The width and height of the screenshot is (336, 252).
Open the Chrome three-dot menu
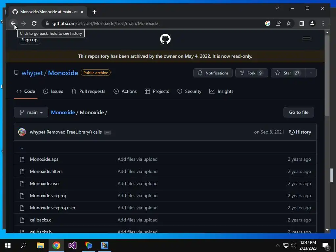pyautogui.click(x=323, y=23)
